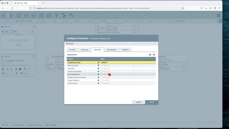The width and height of the screenshot is (229, 129).
Task: Edit the Max Padding Size value field
Action: point(117,74)
